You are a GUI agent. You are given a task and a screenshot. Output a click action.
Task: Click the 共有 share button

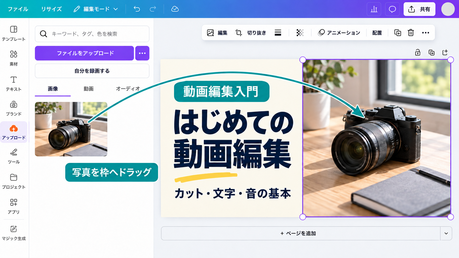pyautogui.click(x=419, y=9)
